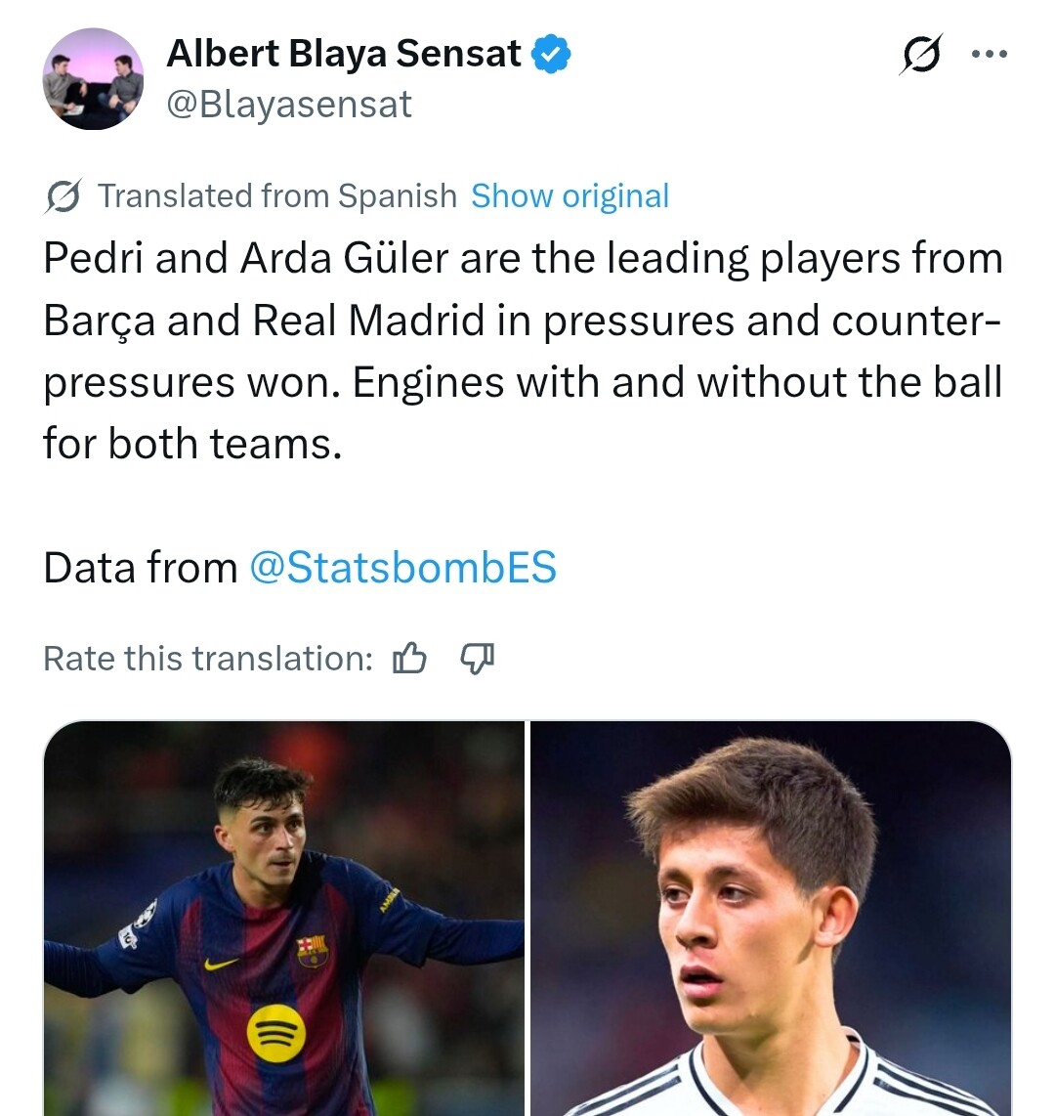Click the Nike swoosh on Pedri's jersey

[x=222, y=965]
